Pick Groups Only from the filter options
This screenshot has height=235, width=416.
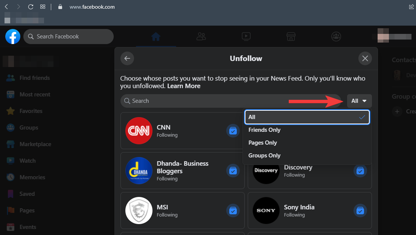264,156
